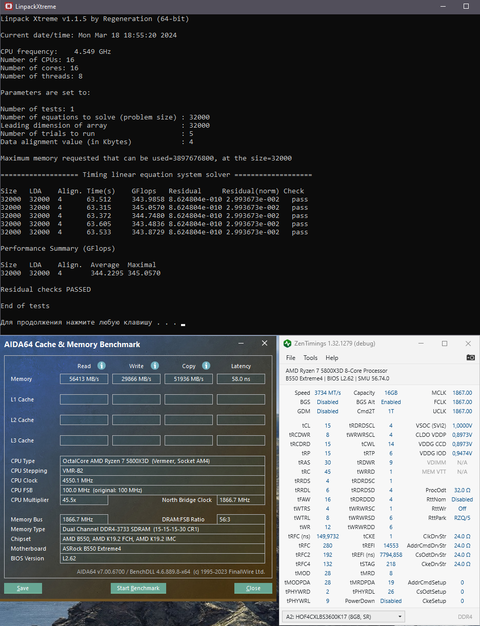Click Start Benchmark in AIDA64
Screen dimensions: 480x626
point(138,588)
